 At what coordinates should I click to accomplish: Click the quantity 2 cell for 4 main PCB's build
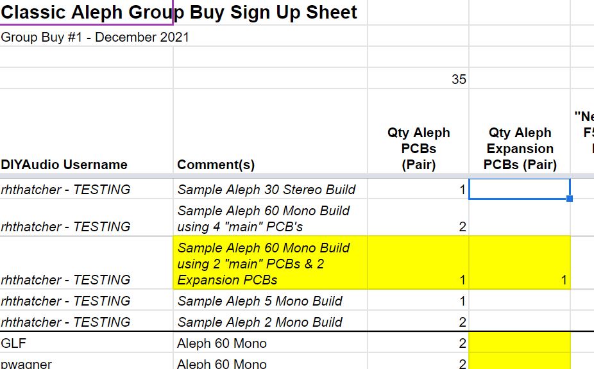(x=418, y=218)
